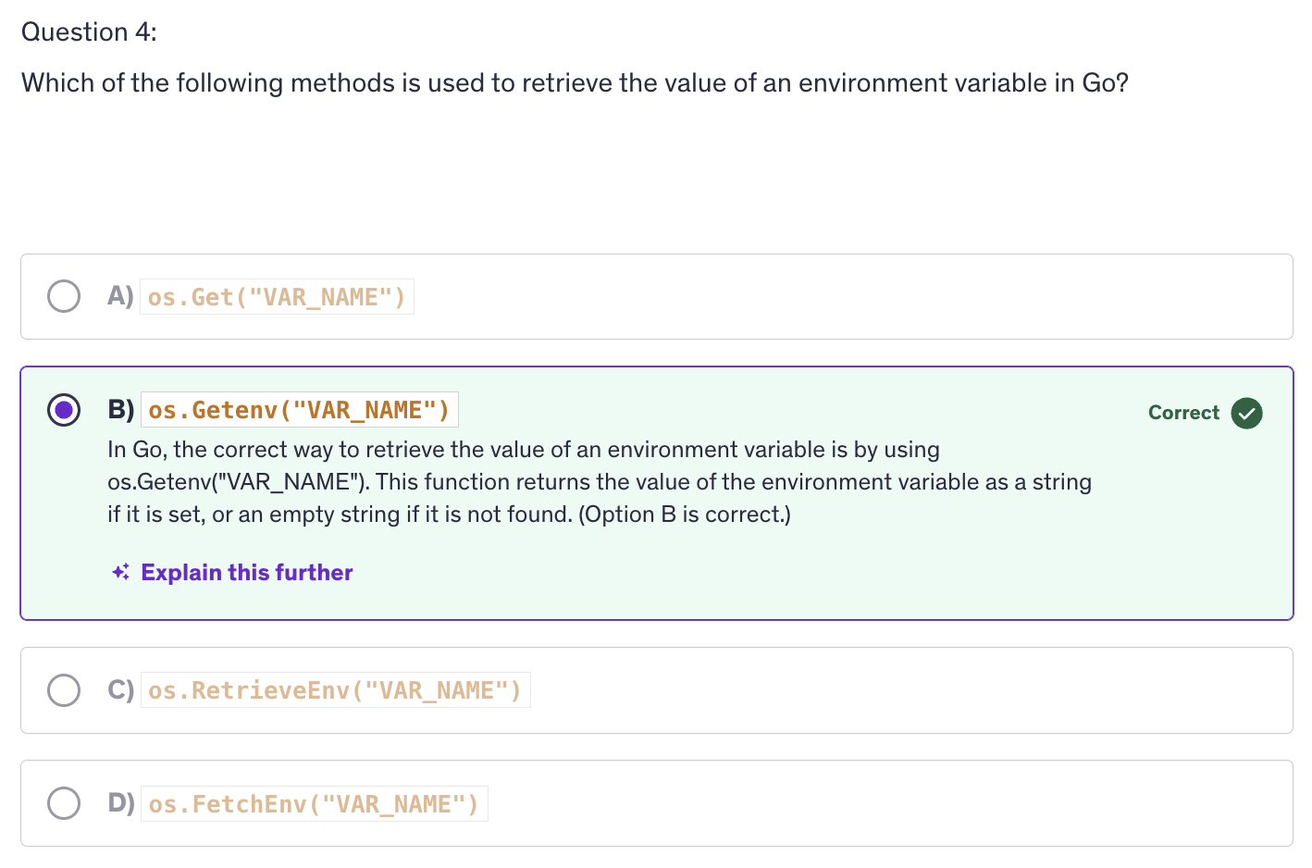The width and height of the screenshot is (1312, 868).
Task: Select the radio button for option A
Action: [x=64, y=296]
